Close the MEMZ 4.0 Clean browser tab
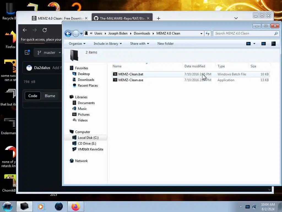 coord(86,18)
